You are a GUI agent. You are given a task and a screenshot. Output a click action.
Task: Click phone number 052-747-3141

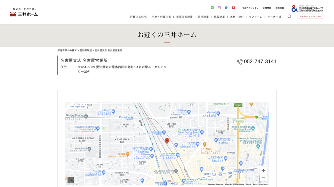pyautogui.click(x=260, y=62)
